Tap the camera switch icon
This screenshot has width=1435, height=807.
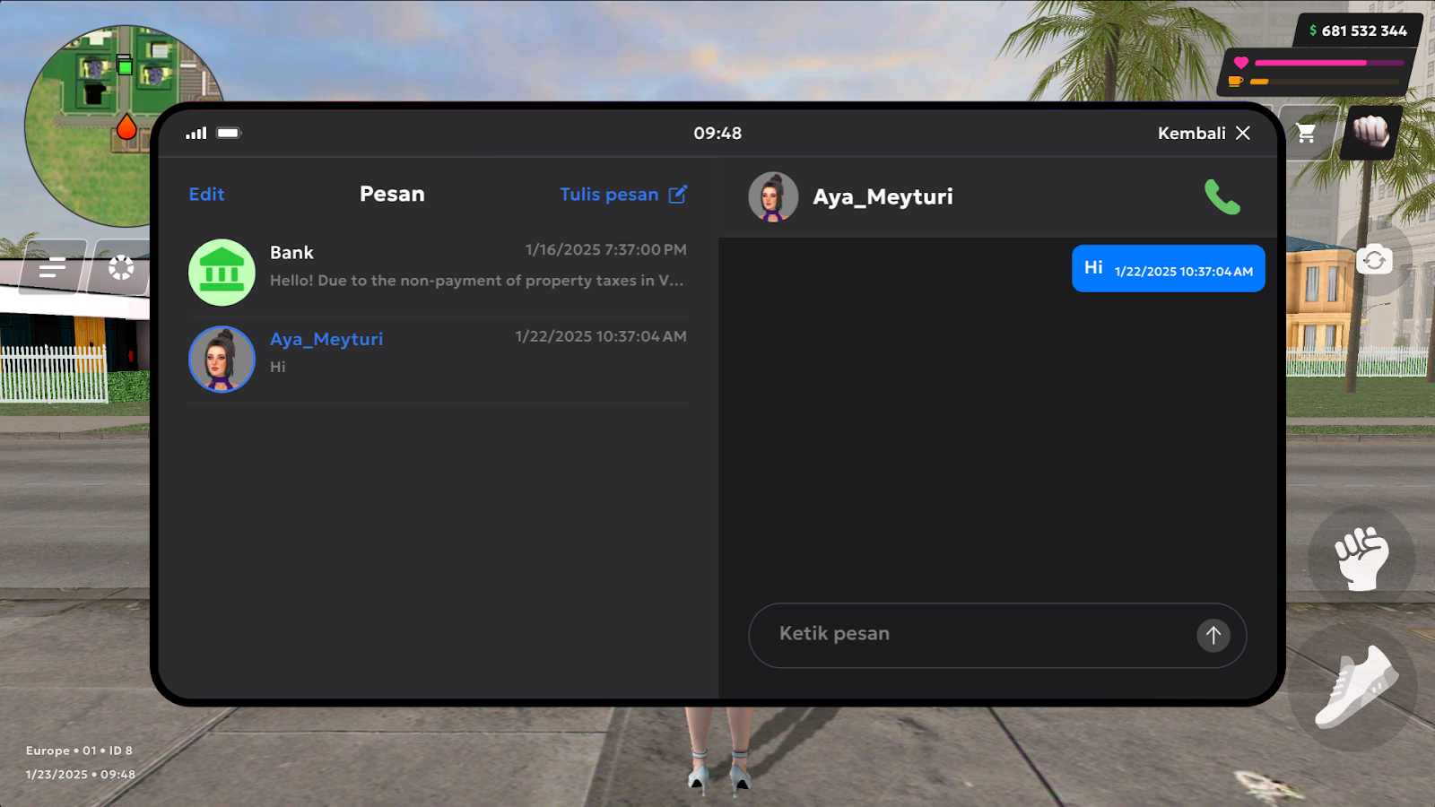[1374, 261]
